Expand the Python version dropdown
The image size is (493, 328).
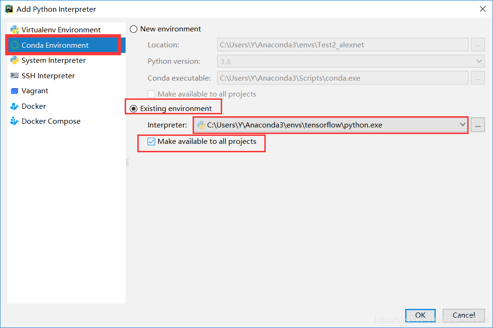click(x=478, y=61)
